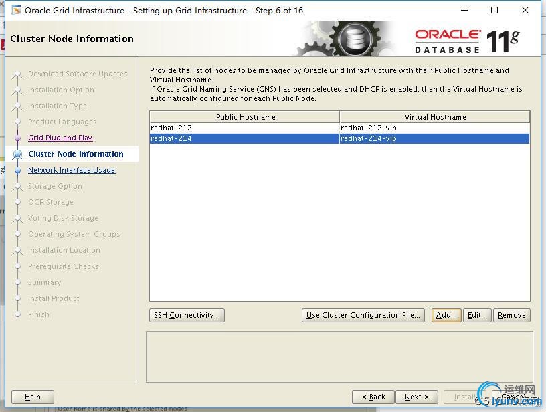Click the Network Interface Usage step marker icon
The width and height of the screenshot is (546, 412).
tap(18, 170)
